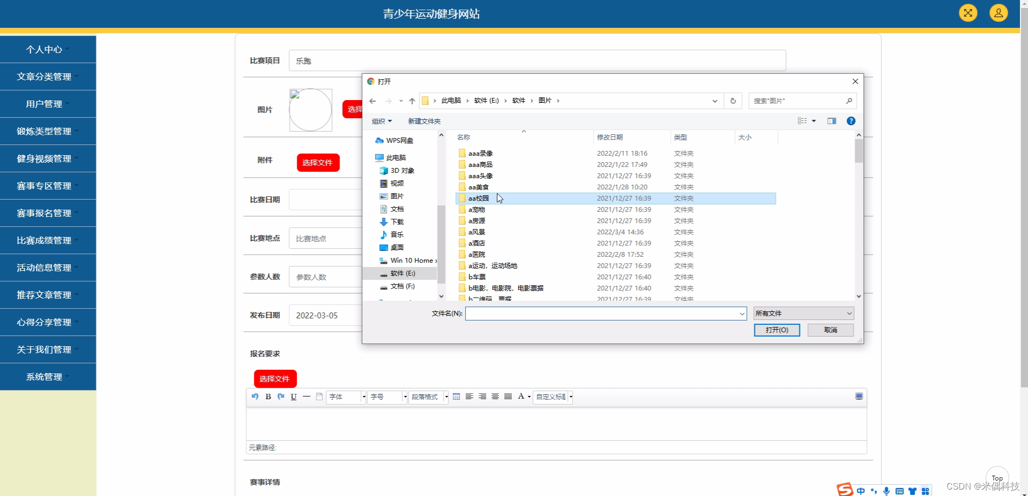This screenshot has width=1028, height=496.
Task: Justify text in the editor toolbar
Action: pyautogui.click(x=508, y=396)
